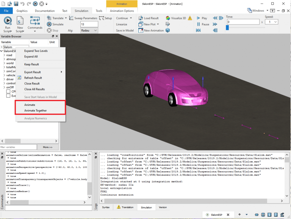Screen dimensions: 291x219
Task: Expand the road tree node
Action: tap(4, 55)
